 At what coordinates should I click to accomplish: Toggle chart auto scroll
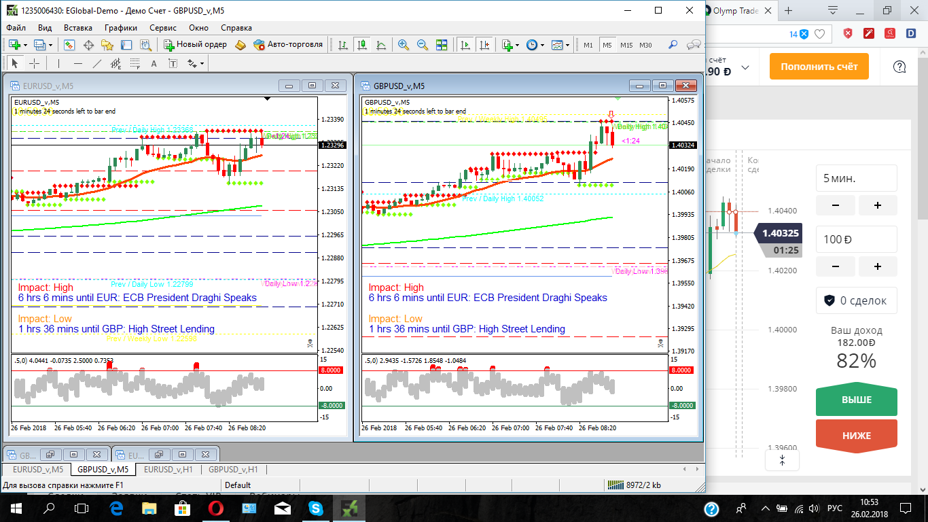click(465, 45)
